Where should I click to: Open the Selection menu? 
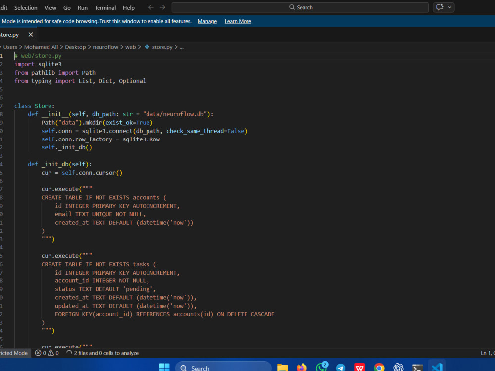pyautogui.click(x=26, y=8)
